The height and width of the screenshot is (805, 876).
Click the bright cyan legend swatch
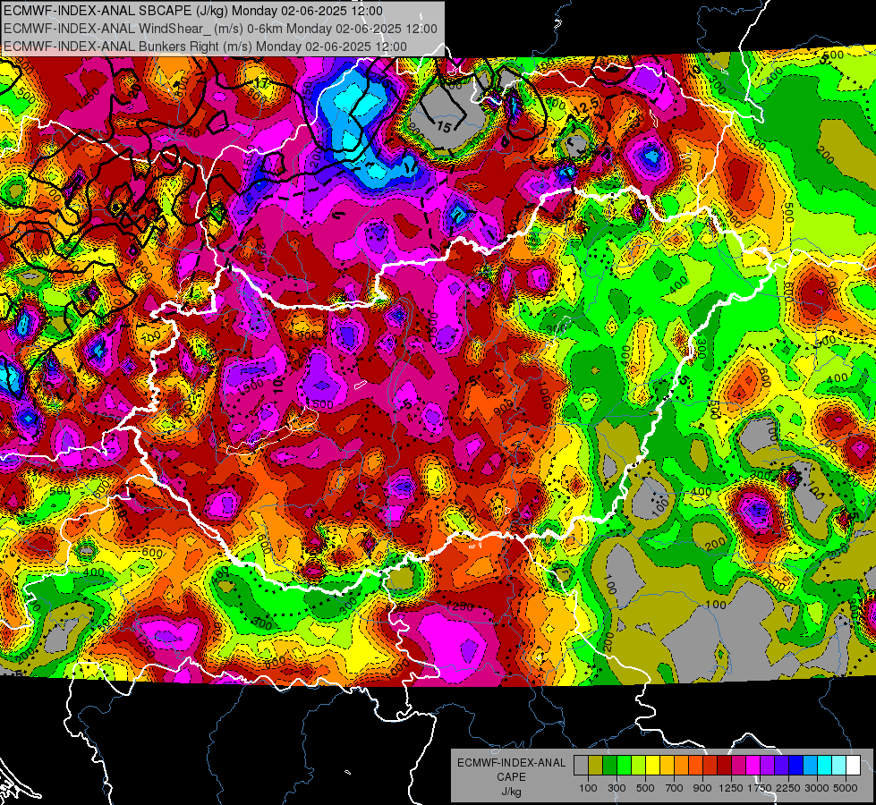click(x=825, y=766)
